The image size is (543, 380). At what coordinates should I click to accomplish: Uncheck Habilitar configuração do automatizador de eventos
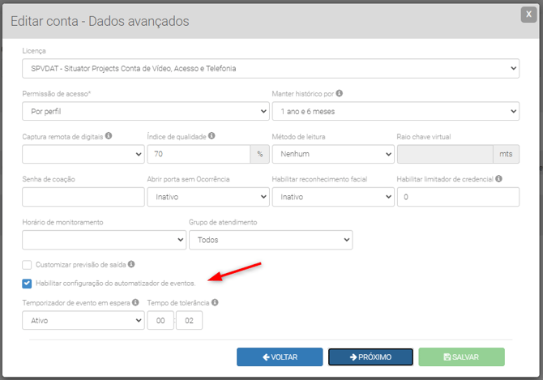[x=28, y=284]
